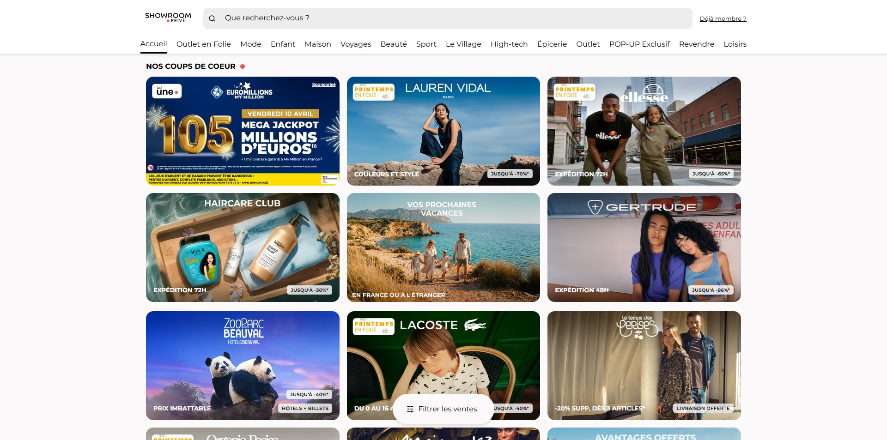Open the ZooParc de Beauval offer
Viewport: 887px width, 440px height.
click(x=243, y=366)
